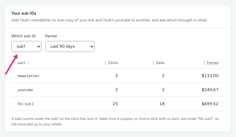Viewport: 236px width, 137px height.
Task: Click the $499.52 earned value for No sub1
Action: click(210, 104)
